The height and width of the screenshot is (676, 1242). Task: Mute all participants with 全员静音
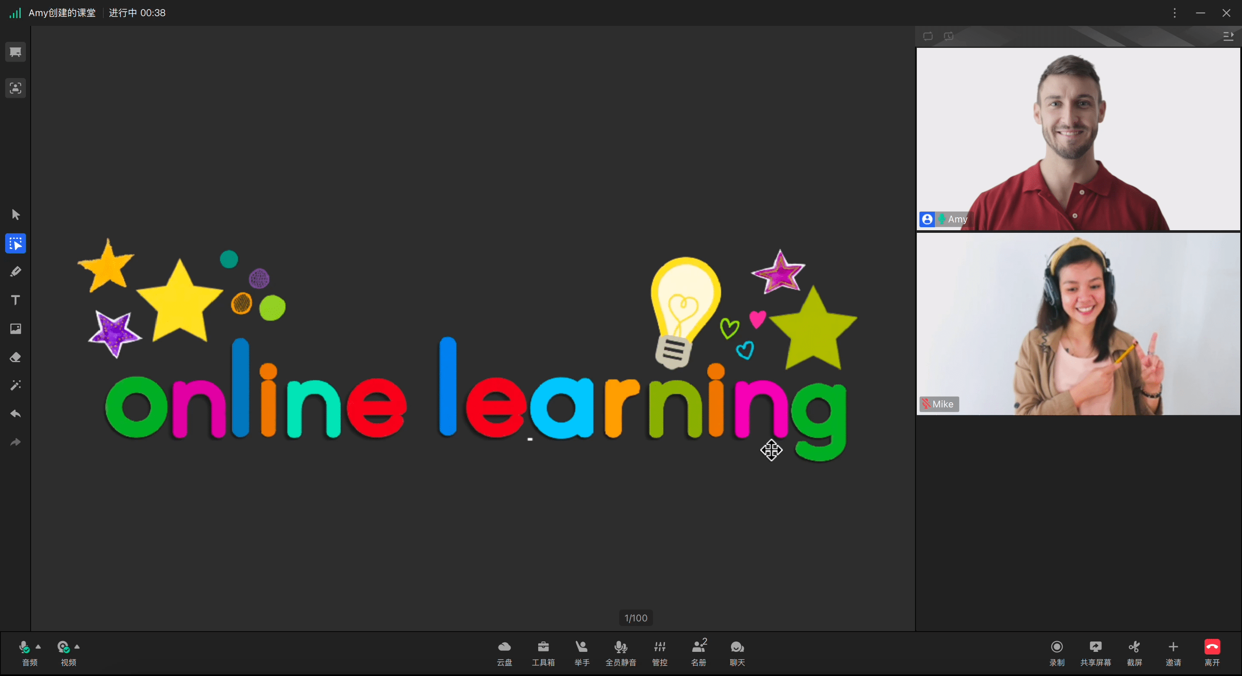point(621,653)
